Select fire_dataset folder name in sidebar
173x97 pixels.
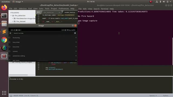[x=21, y=21]
